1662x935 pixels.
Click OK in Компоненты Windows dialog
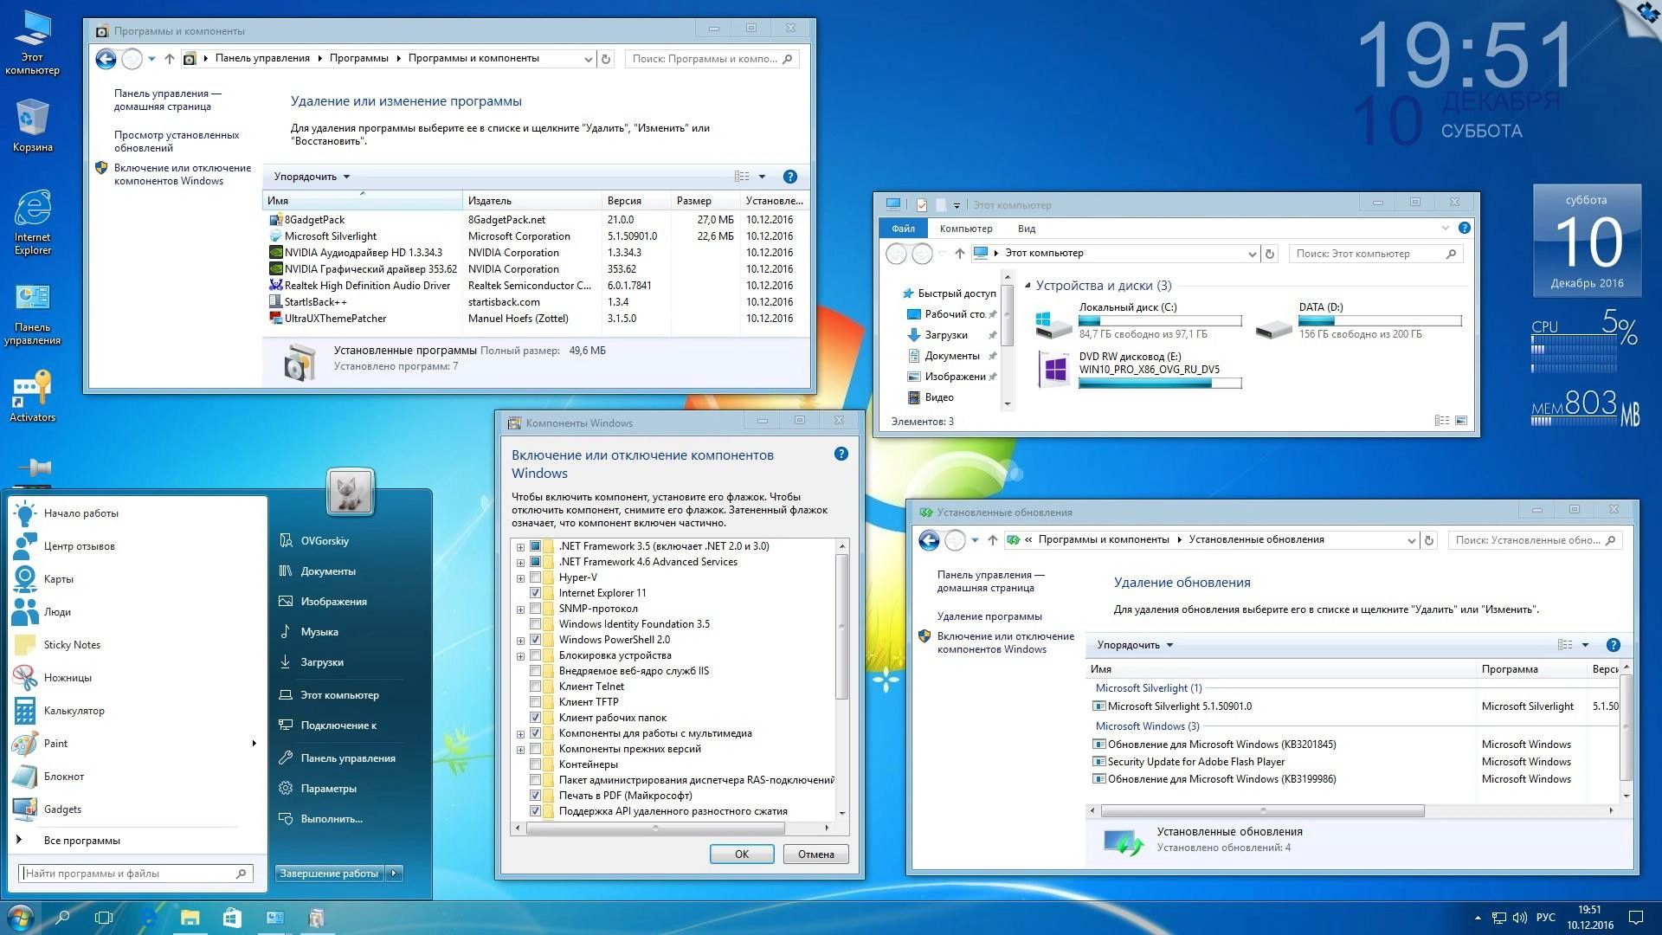pyautogui.click(x=742, y=854)
